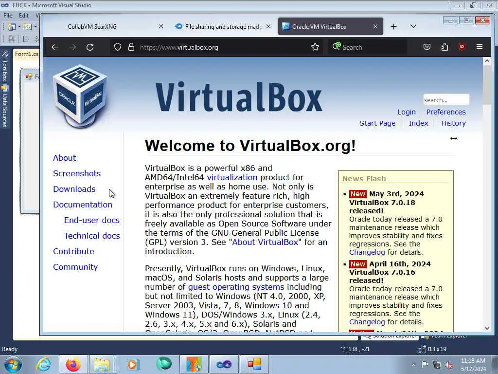Open the Downloads sidebar link
Viewport: 498px width, 374px height.
coord(74,189)
